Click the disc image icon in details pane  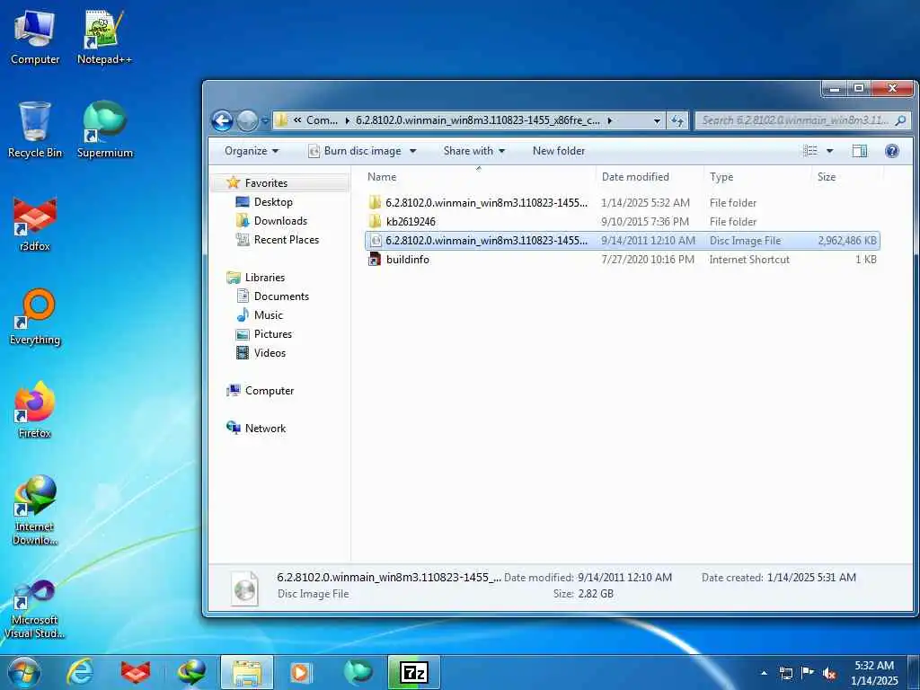(244, 588)
